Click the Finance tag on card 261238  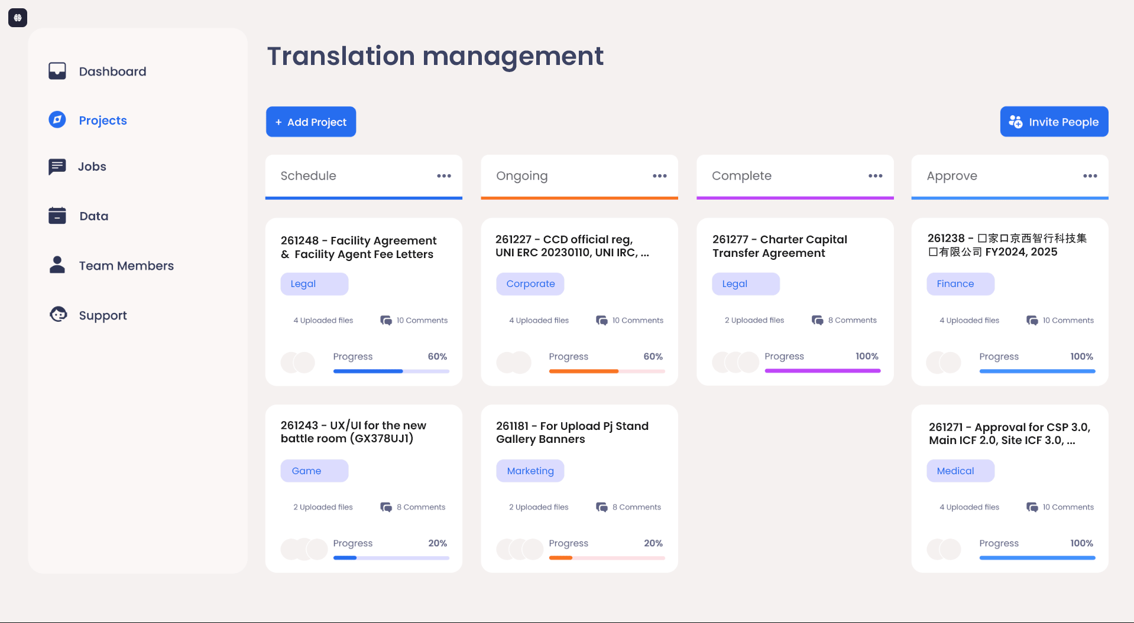(961, 284)
